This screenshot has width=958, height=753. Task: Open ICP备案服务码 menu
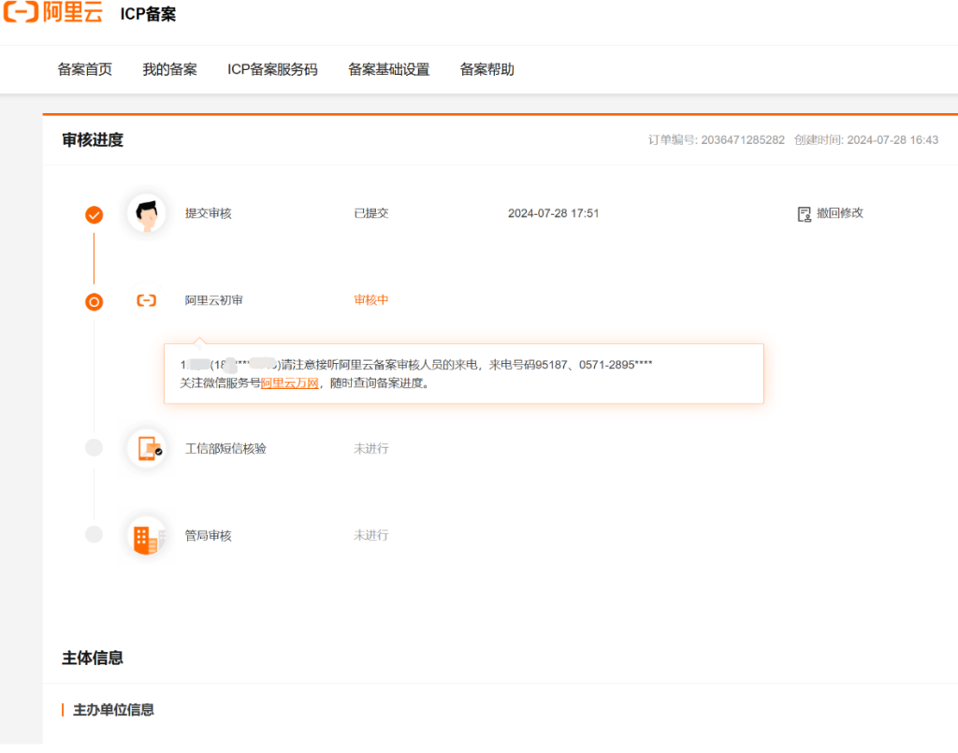tap(272, 69)
